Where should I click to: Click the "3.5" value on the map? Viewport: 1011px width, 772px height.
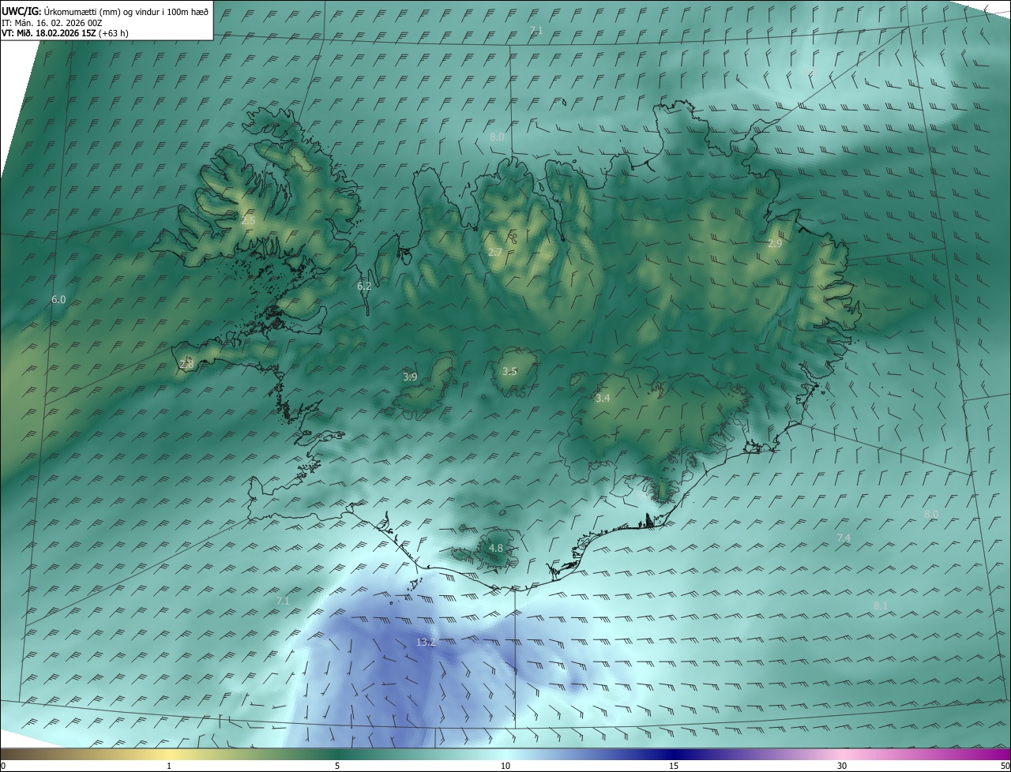(509, 371)
